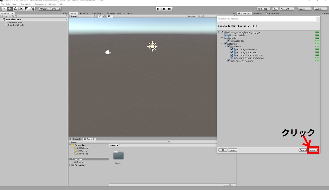329x190 pixels.
Task: Collapse the Materials folder in import list
Action: pyautogui.click(x=225, y=46)
